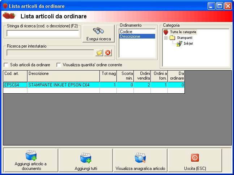Maximize the Lista articoli da ordinare window
The image size is (234, 175).
coord(220,6)
